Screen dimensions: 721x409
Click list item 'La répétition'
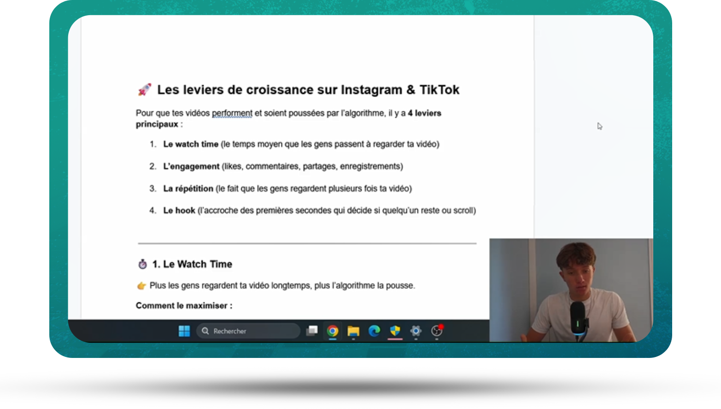pos(188,189)
